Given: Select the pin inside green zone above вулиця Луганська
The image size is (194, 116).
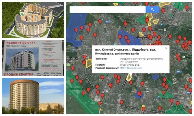Looking at the screenshot, I should tap(164, 93).
